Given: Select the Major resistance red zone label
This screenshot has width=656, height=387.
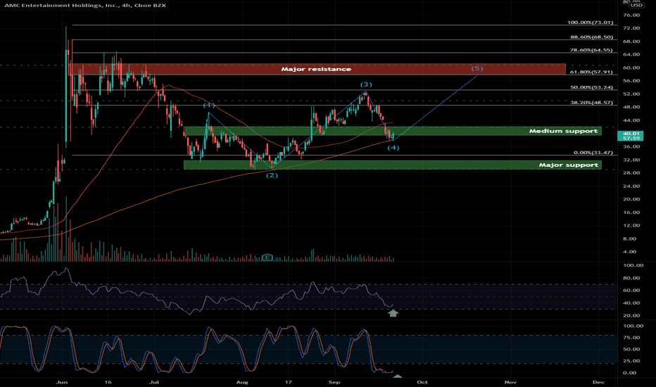Looking at the screenshot, I should point(316,69).
